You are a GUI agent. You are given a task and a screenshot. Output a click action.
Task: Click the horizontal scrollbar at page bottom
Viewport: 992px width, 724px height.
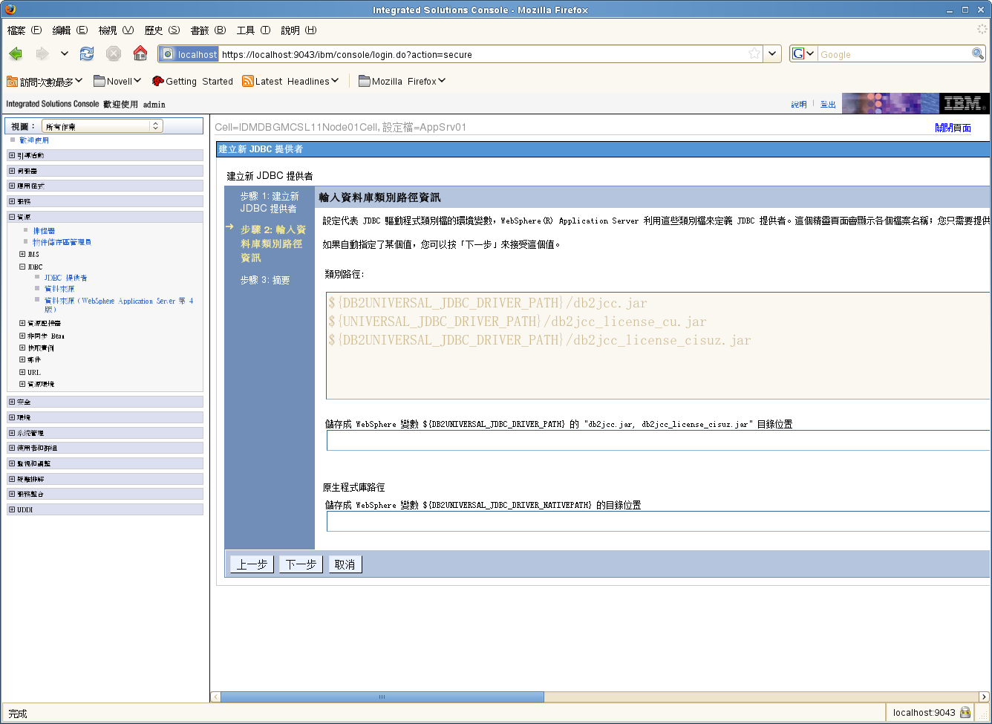click(x=382, y=697)
